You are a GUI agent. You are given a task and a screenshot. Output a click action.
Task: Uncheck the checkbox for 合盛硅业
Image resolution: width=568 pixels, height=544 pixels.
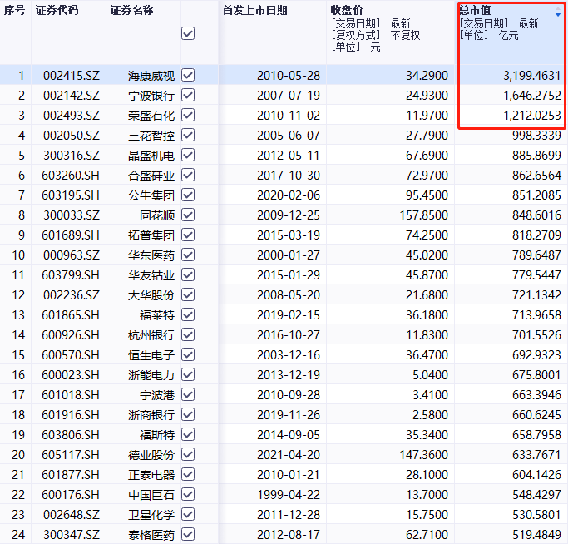coord(188,175)
